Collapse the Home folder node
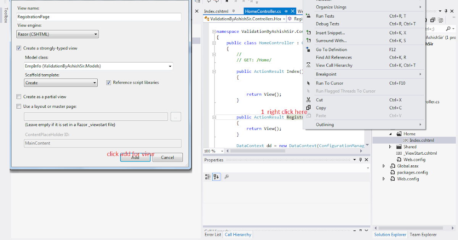The image size is (458, 240). [x=390, y=134]
